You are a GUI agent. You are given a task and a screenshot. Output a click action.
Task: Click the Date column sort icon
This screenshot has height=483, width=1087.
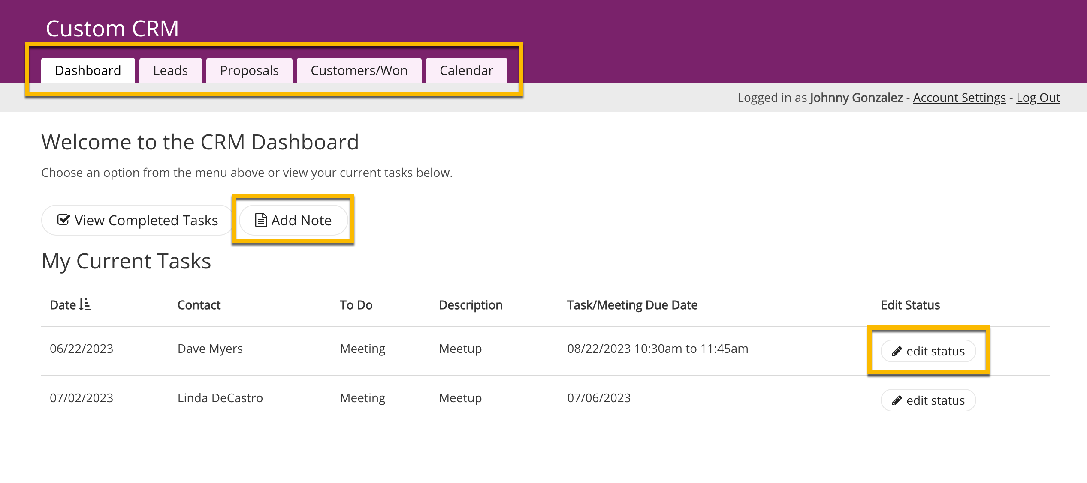pyautogui.click(x=85, y=305)
